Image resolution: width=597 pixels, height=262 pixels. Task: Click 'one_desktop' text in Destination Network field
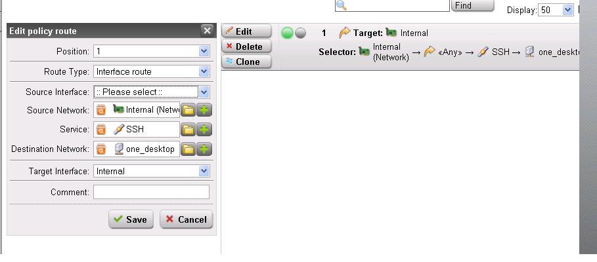point(150,149)
